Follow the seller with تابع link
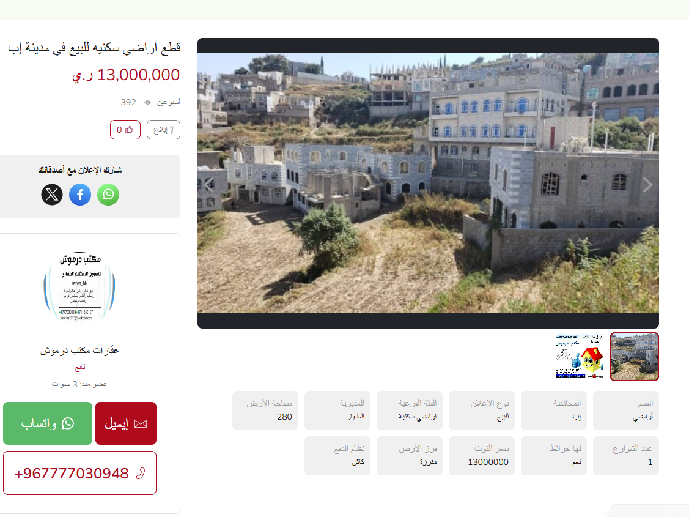The image size is (689, 517). [79, 366]
